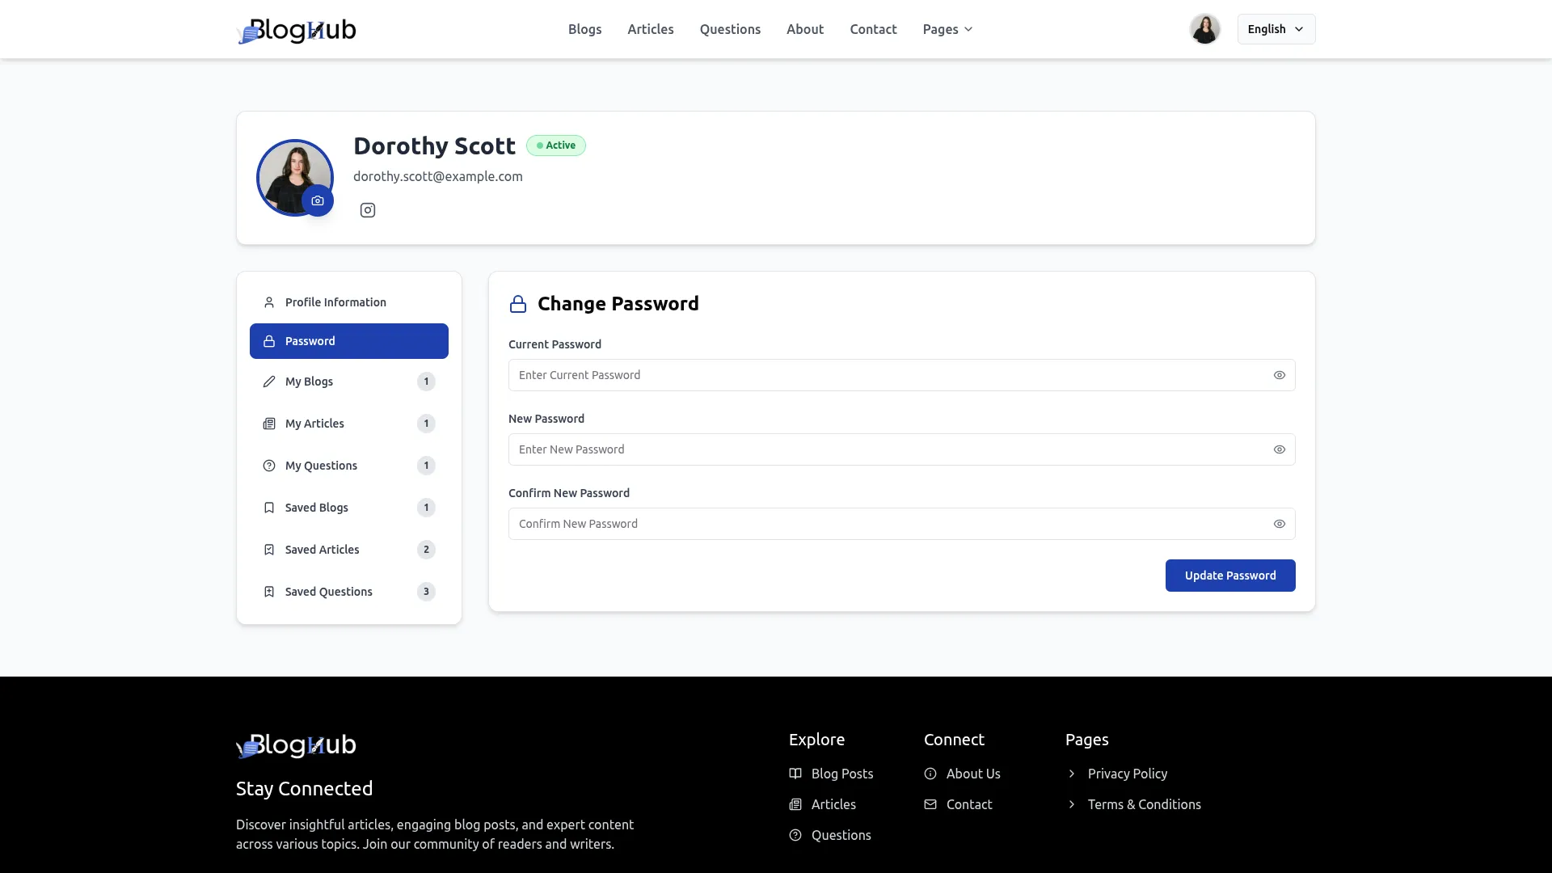This screenshot has width=1552, height=873.
Task: Click the info icon beside About Us
Action: [x=930, y=774]
